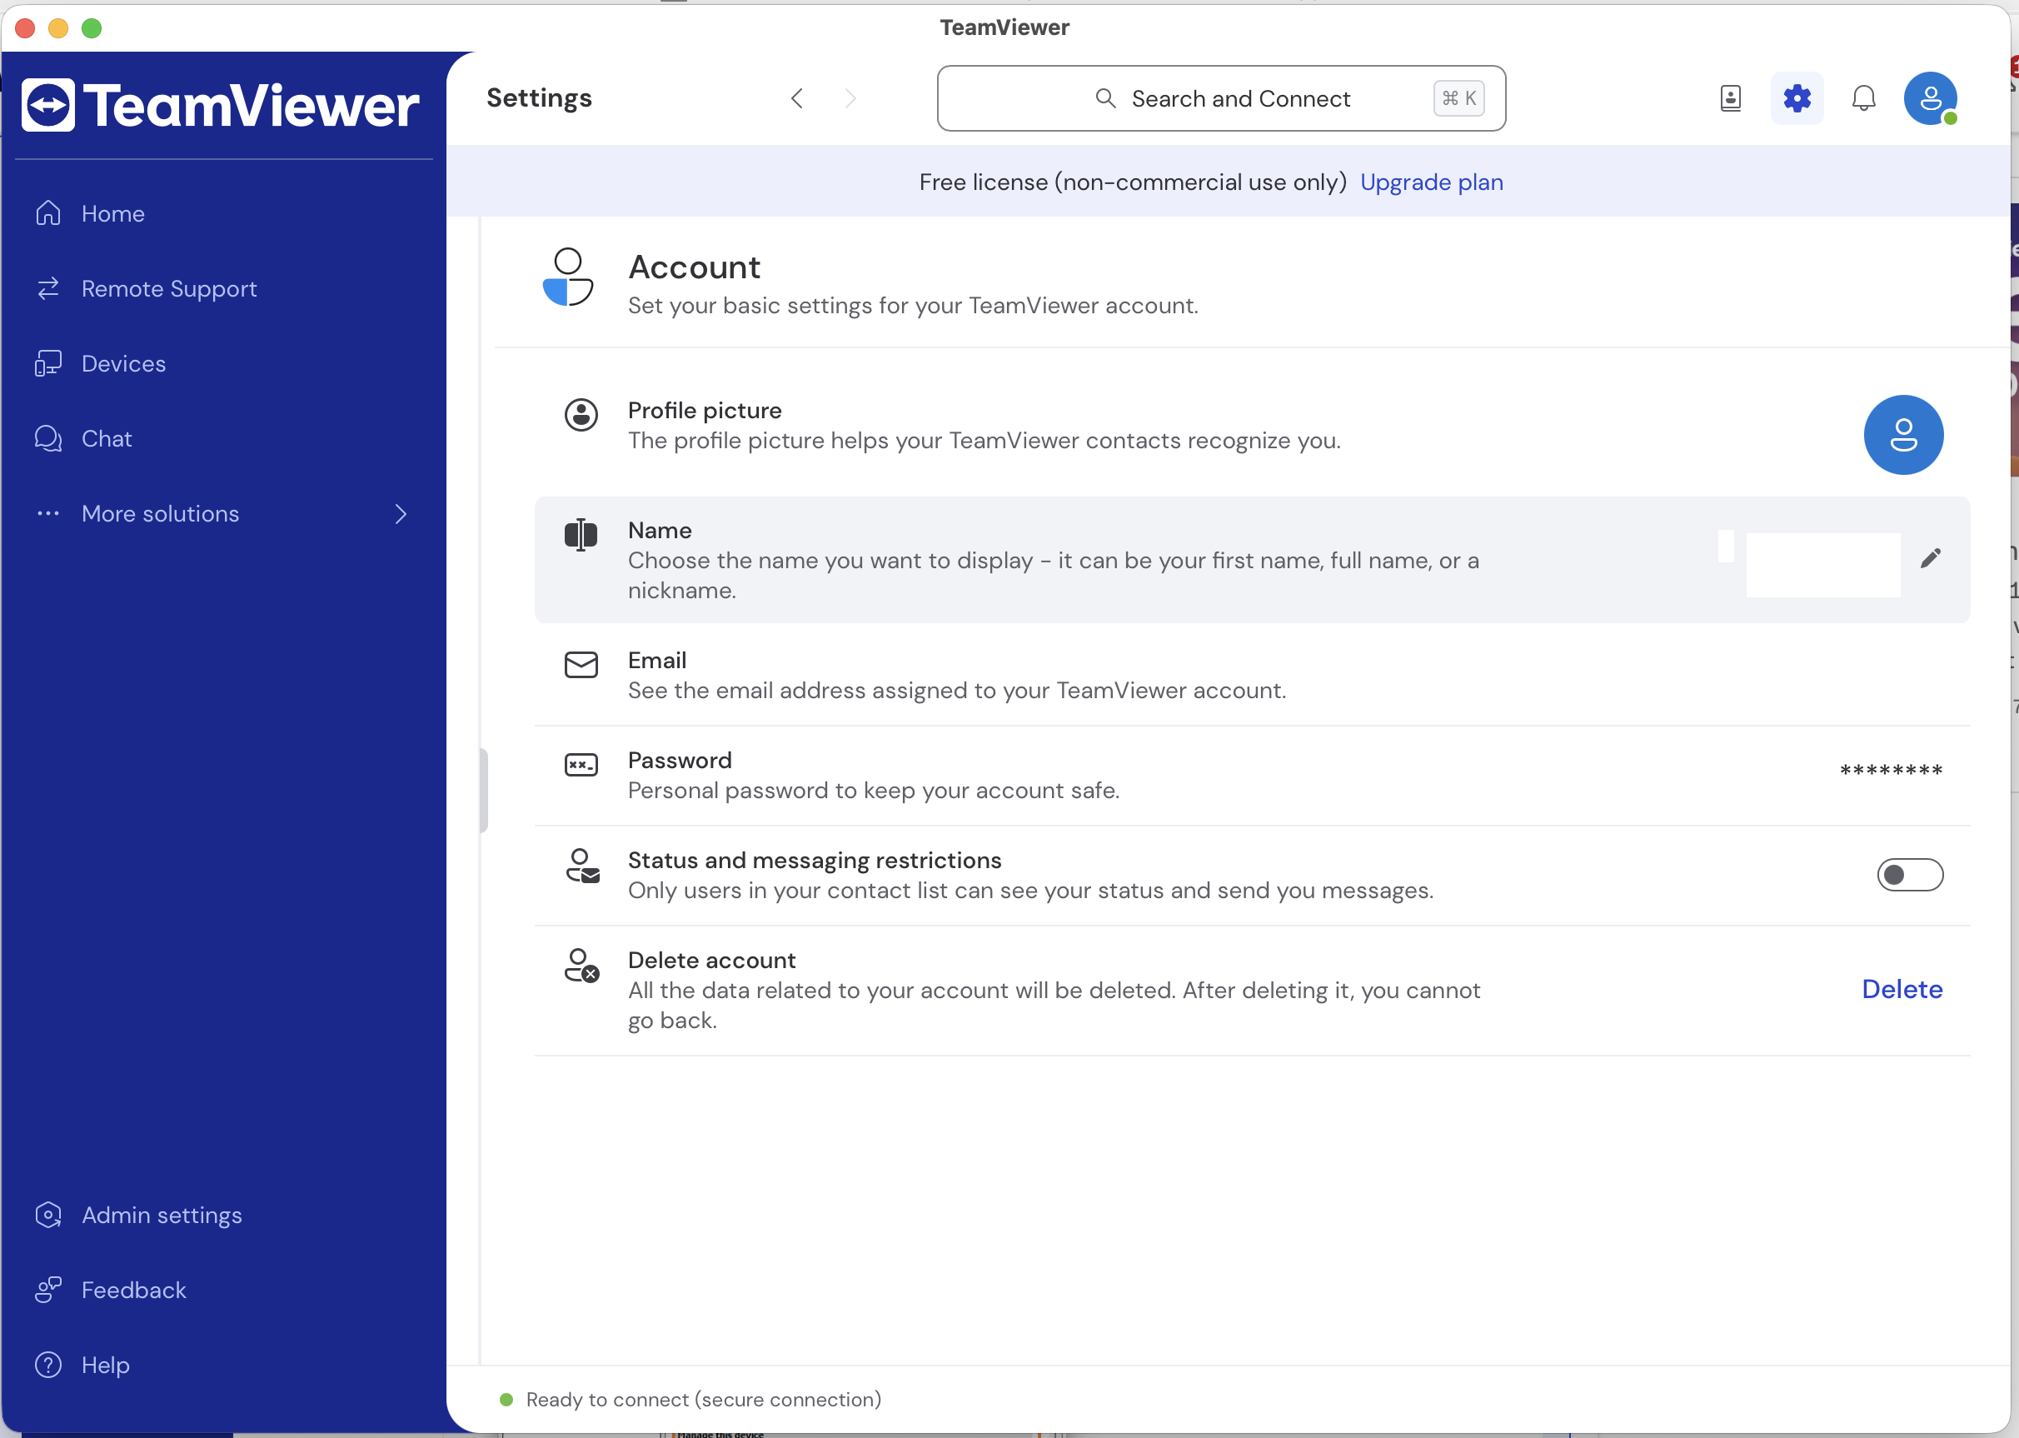The width and height of the screenshot is (2019, 1438).
Task: Click the Email envelope icon
Action: click(581, 665)
